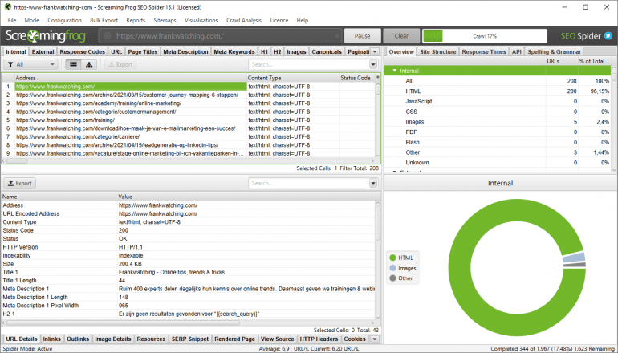Click the lower pane horizontal scrollbar
The image size is (618, 353).
click(123, 323)
